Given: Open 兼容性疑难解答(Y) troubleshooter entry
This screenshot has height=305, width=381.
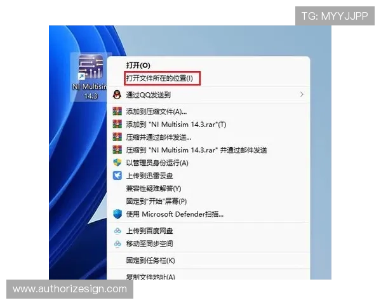Looking at the screenshot, I should [208, 189].
